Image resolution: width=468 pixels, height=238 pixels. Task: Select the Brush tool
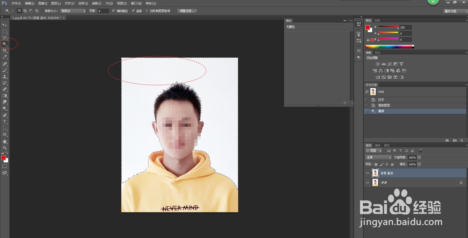tap(5, 70)
